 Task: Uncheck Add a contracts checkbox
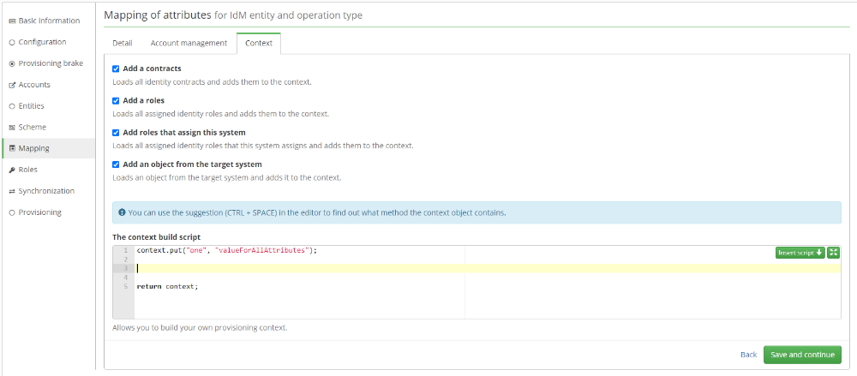click(x=116, y=69)
